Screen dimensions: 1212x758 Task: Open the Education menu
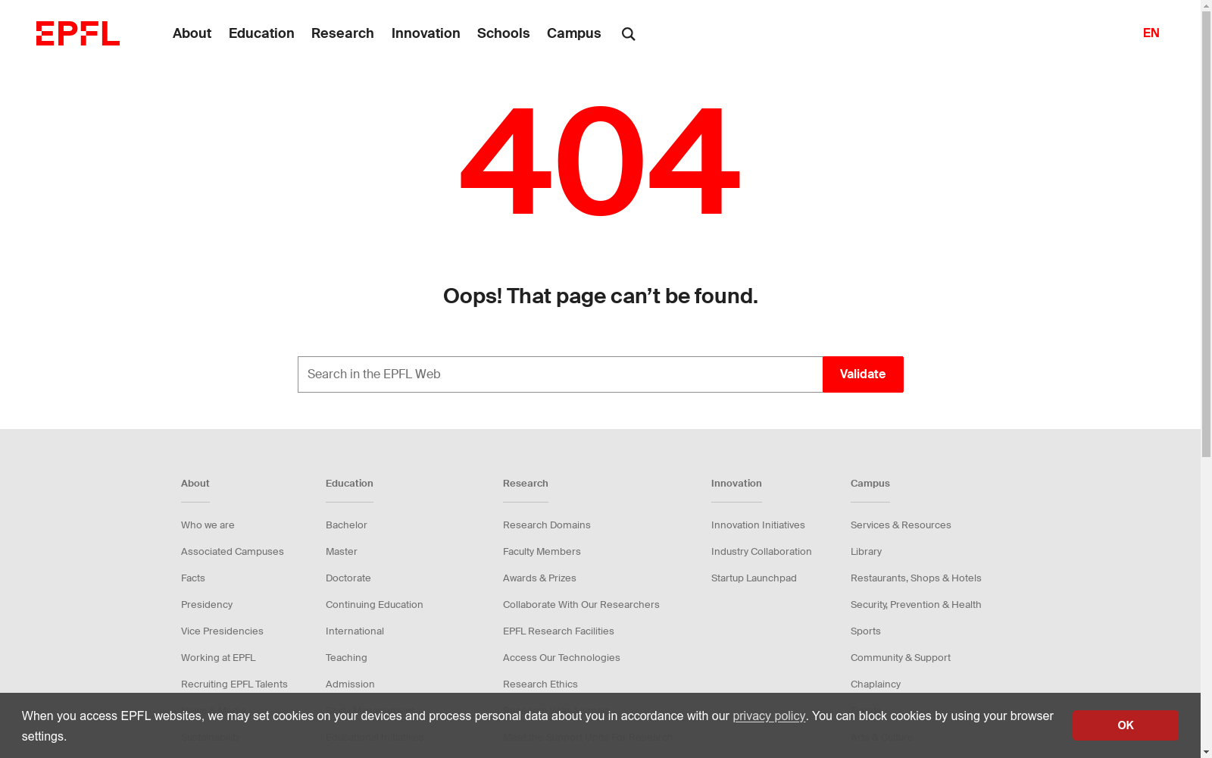tap(261, 33)
